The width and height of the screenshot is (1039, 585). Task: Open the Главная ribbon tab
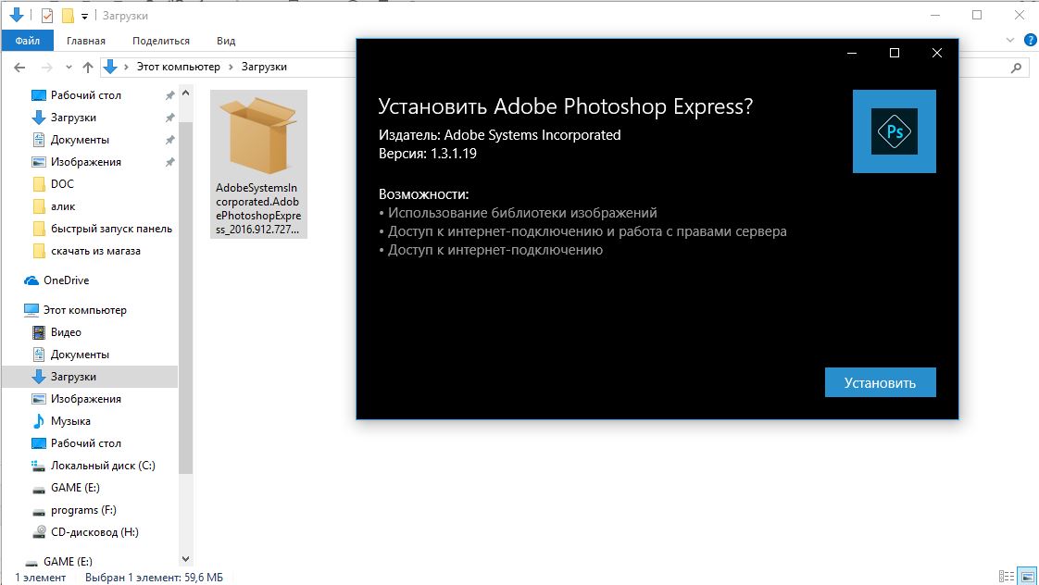tap(86, 41)
